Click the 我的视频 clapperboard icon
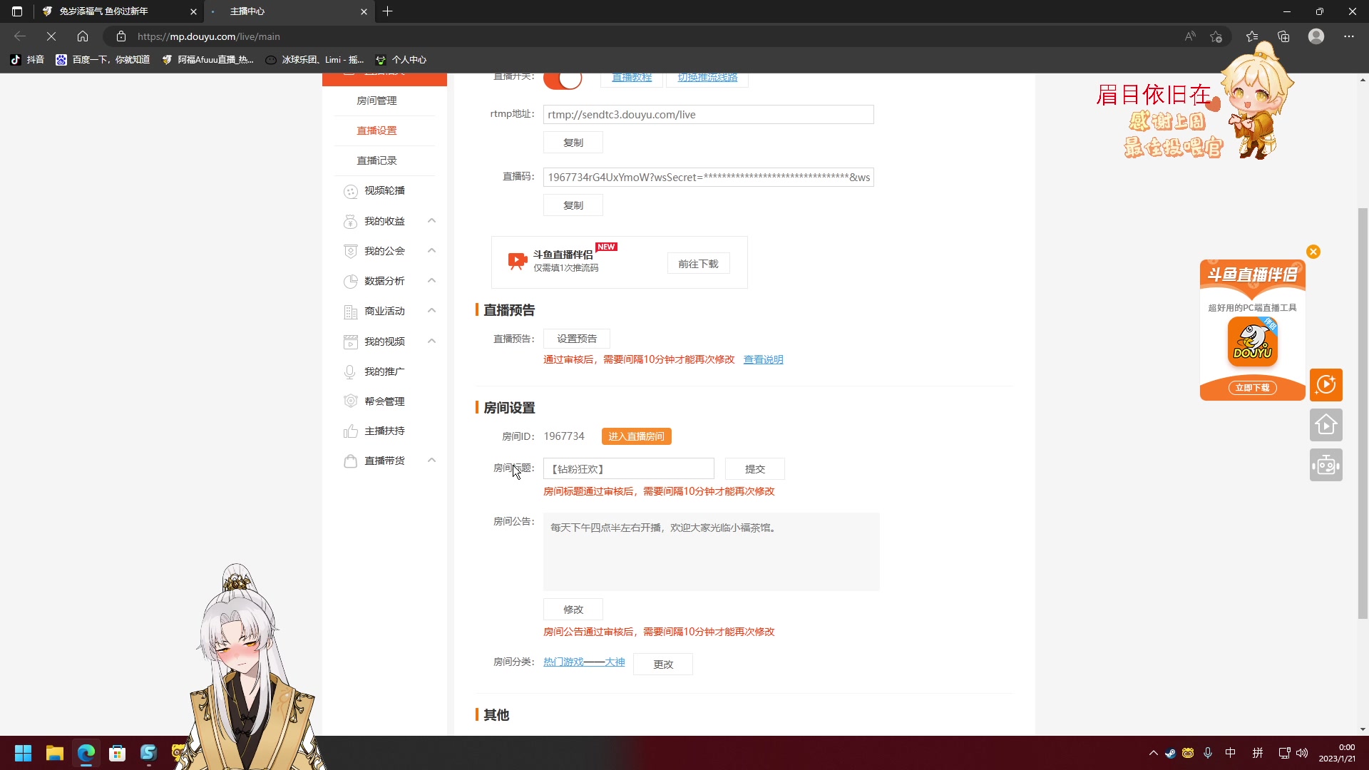The width and height of the screenshot is (1369, 770). (x=350, y=342)
